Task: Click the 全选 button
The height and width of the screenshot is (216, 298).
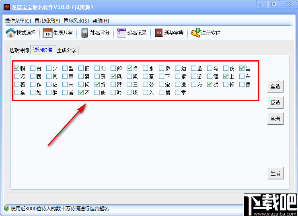Action: (x=275, y=87)
